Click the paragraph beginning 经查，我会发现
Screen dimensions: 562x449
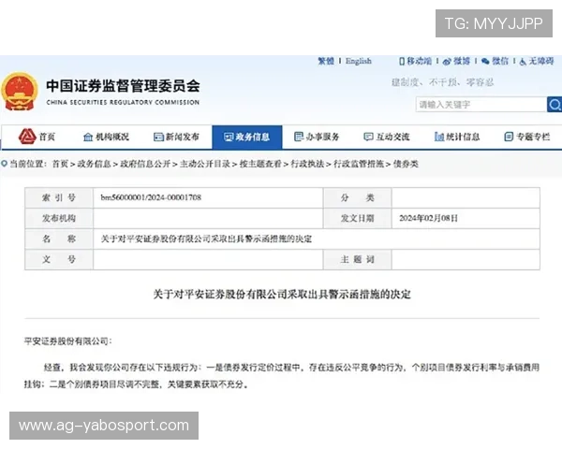tap(282, 376)
